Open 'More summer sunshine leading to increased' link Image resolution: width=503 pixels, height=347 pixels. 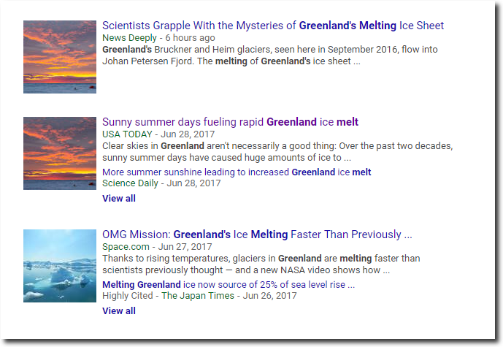(237, 172)
